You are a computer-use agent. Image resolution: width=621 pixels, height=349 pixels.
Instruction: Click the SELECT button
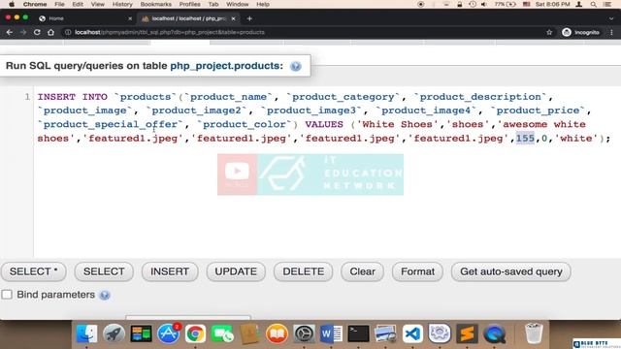104,271
